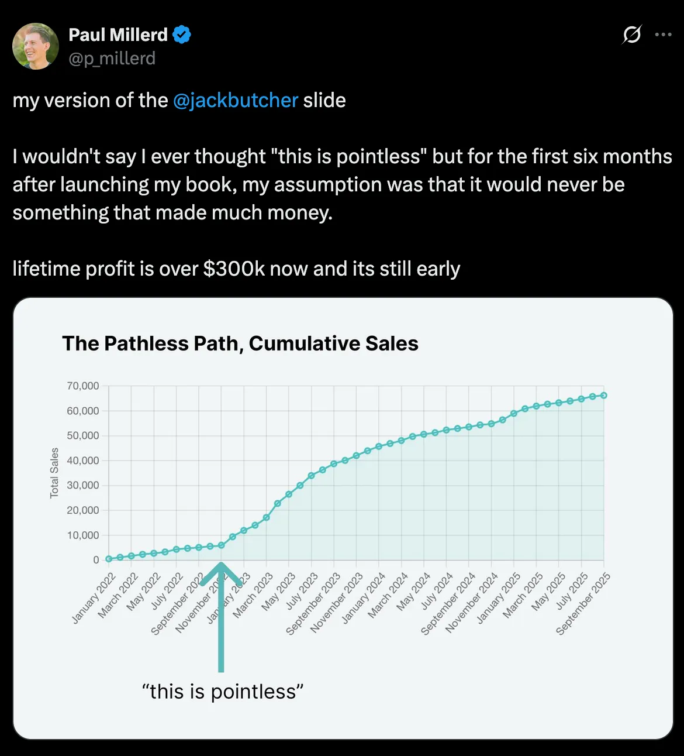
Task: Click the @p_millerd handle
Action: (112, 59)
